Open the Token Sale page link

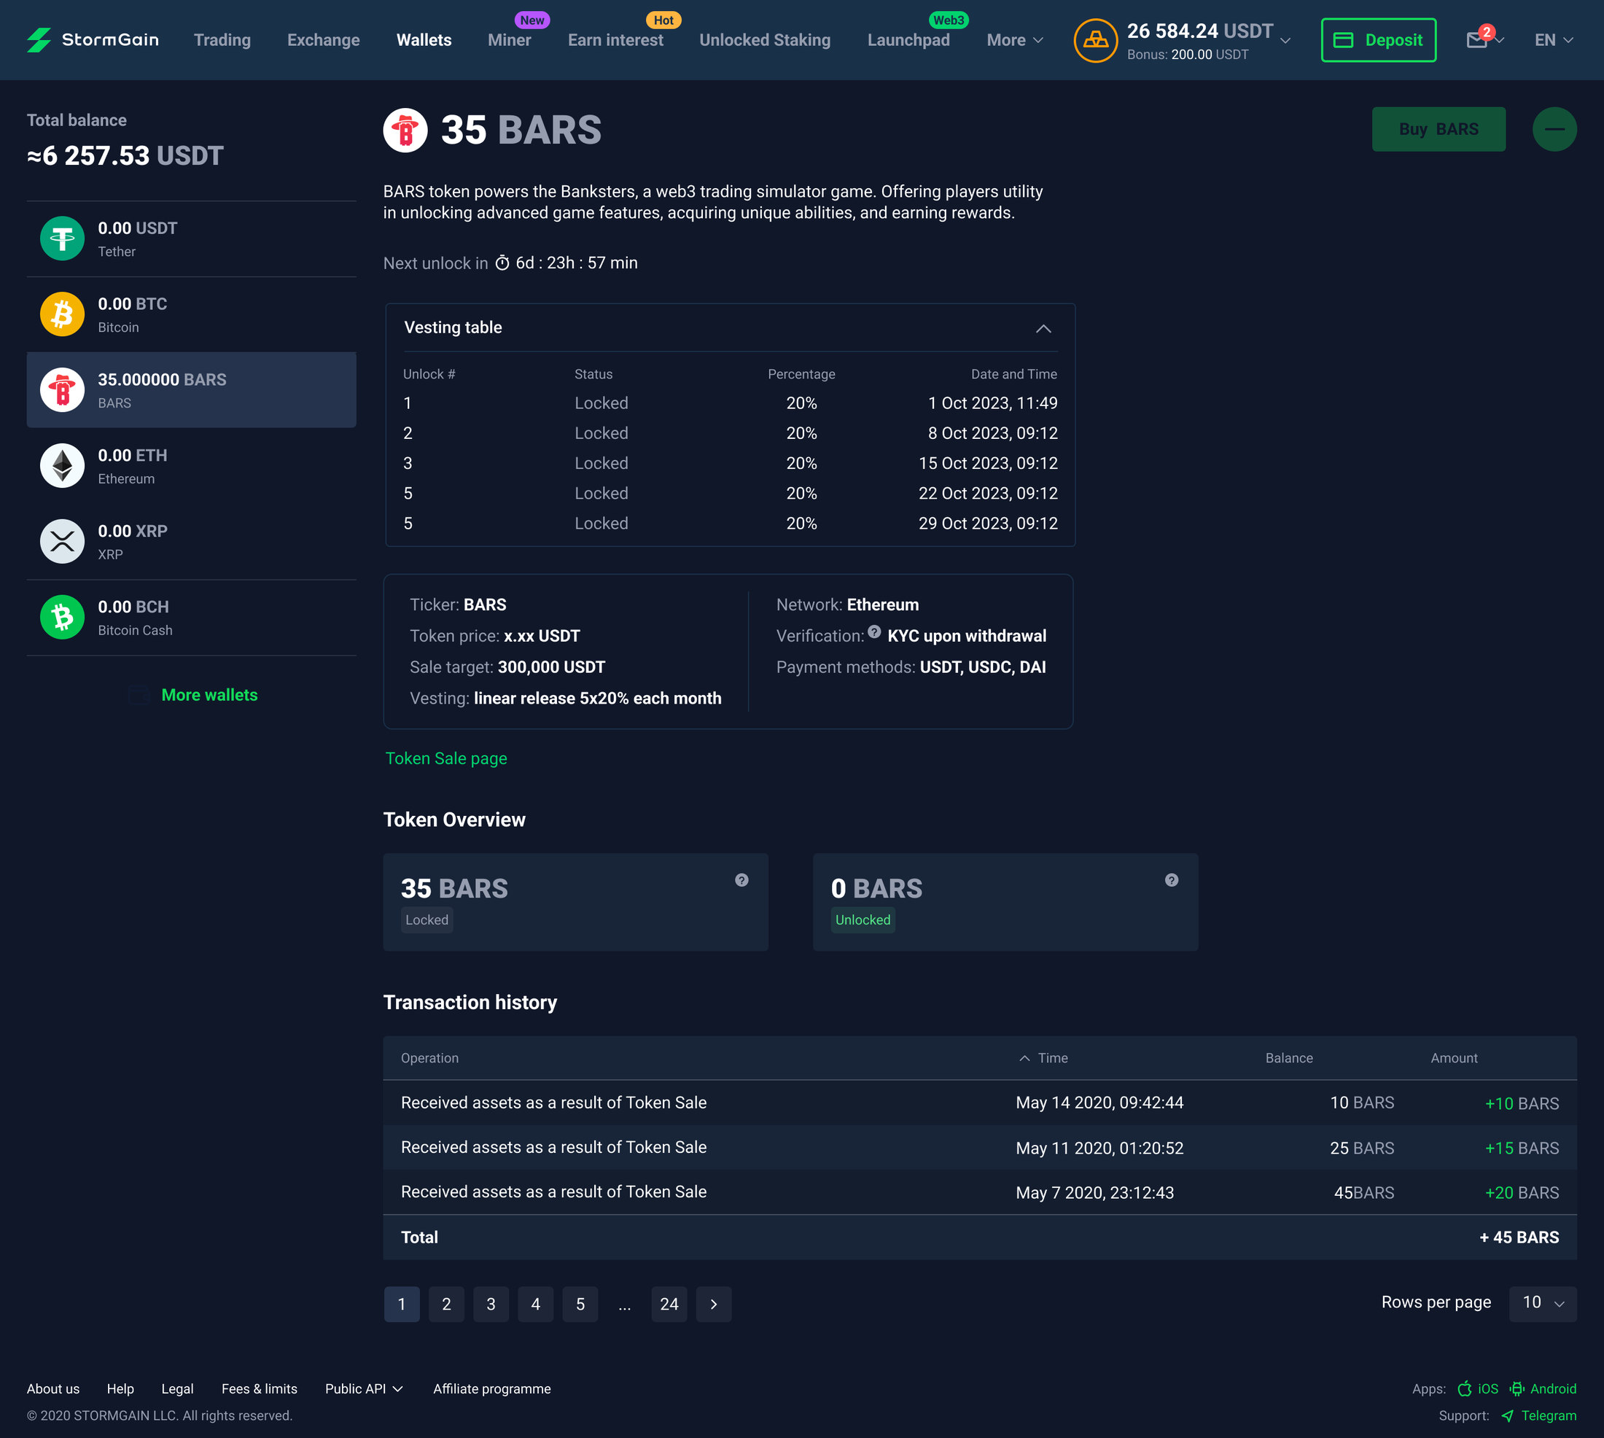[445, 758]
